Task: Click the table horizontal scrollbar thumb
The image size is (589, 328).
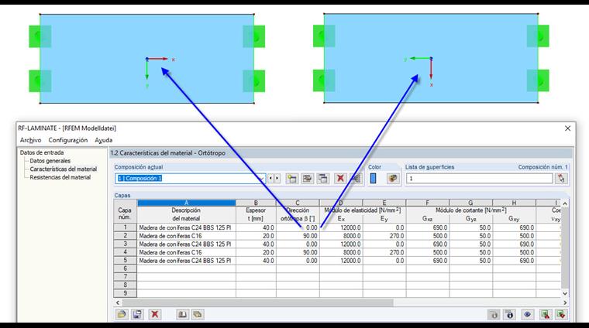Action: pos(257,302)
